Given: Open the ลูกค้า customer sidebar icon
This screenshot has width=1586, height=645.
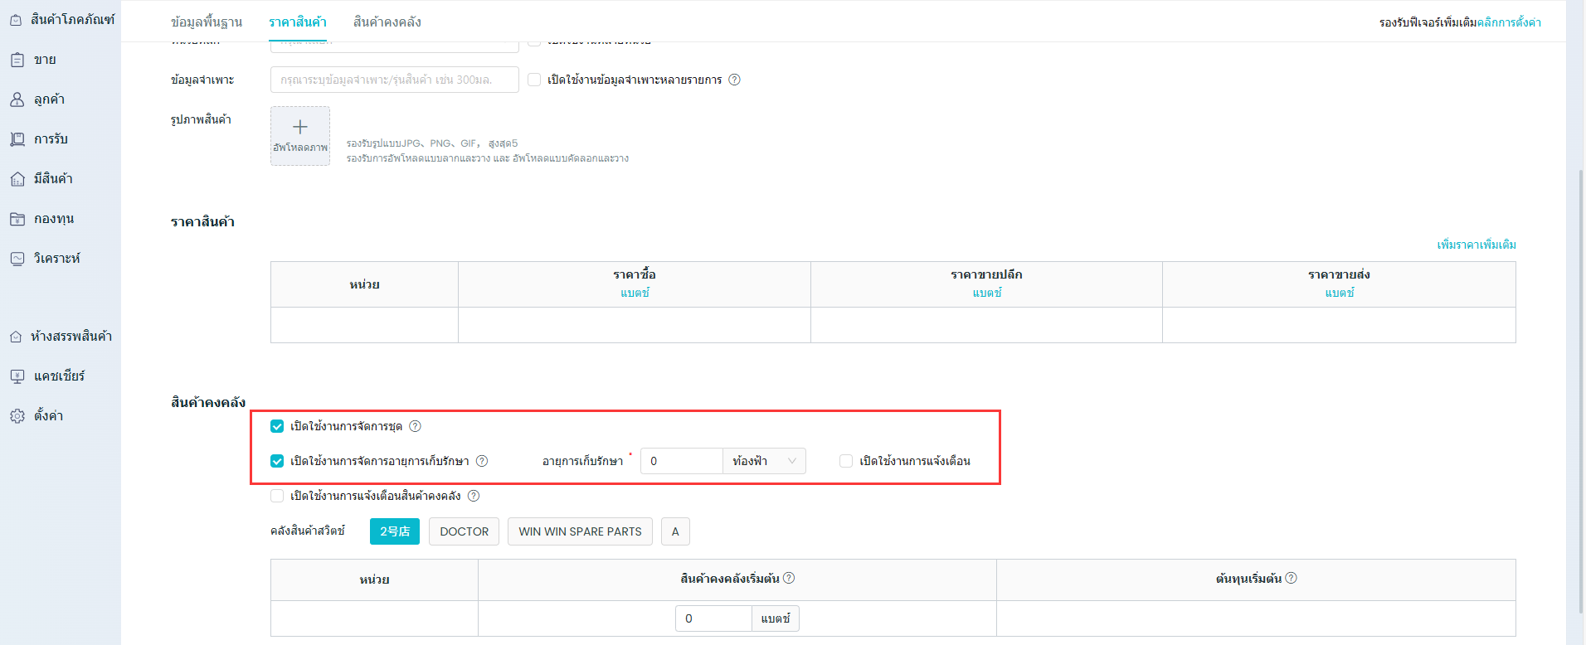Looking at the screenshot, I should [x=17, y=99].
